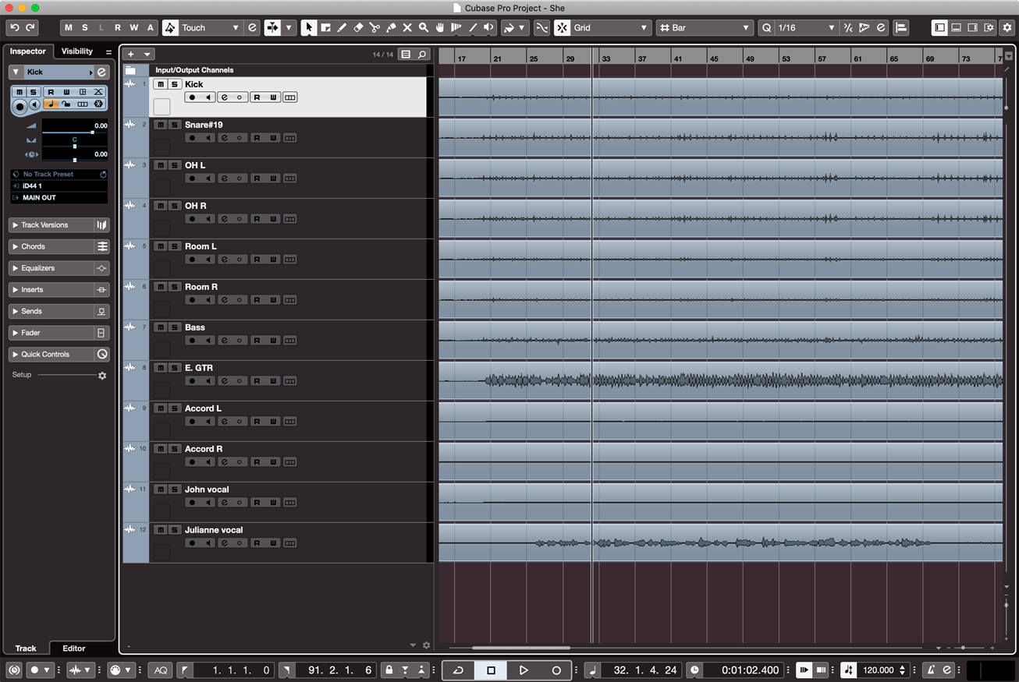Viewport: 1019px width, 682px height.
Task: Click the MAIN OUT output routing
Action: tap(59, 198)
